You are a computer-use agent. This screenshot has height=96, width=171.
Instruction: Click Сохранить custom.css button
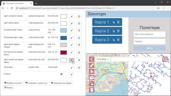tap(36, 83)
